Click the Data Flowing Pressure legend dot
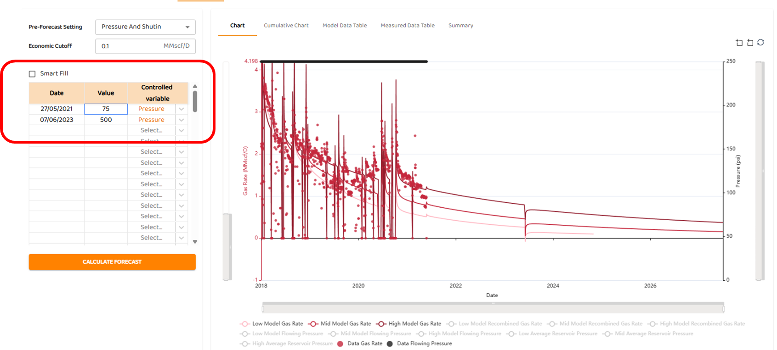Screen dimensions: 777x350 pos(390,344)
